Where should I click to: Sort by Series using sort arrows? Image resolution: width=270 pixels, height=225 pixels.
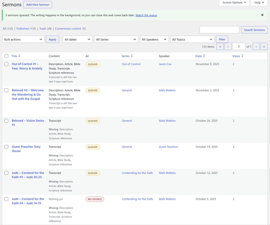132,56
